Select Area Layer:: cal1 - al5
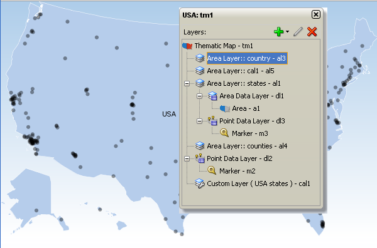 pyautogui.click(x=241, y=71)
